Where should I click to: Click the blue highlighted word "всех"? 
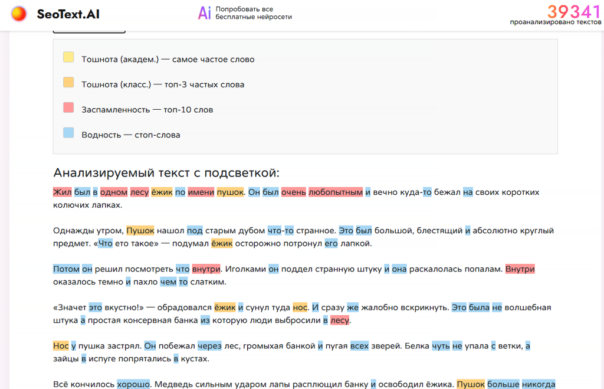359,346
